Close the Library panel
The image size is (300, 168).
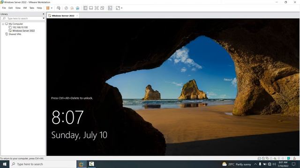[x=44, y=14]
